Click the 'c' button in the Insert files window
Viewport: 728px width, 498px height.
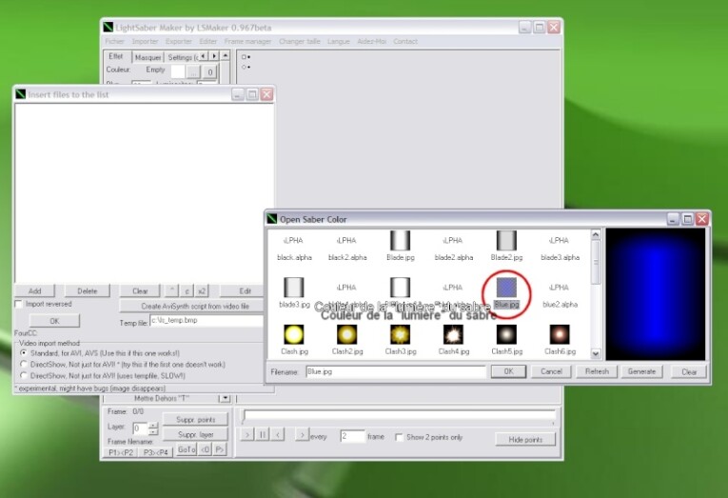pyautogui.click(x=187, y=290)
